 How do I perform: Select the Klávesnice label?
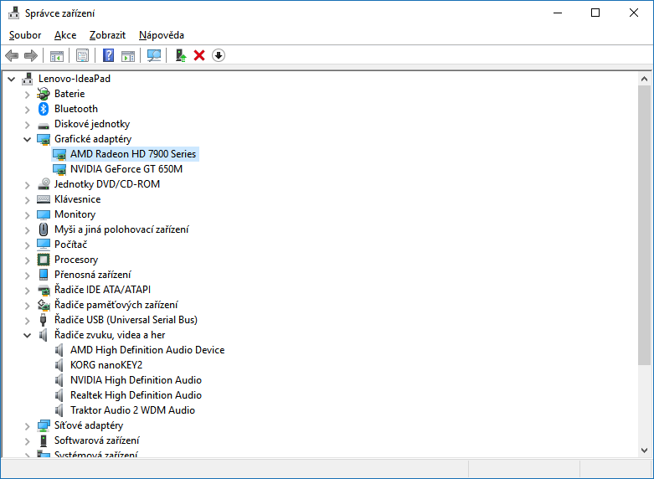(78, 199)
